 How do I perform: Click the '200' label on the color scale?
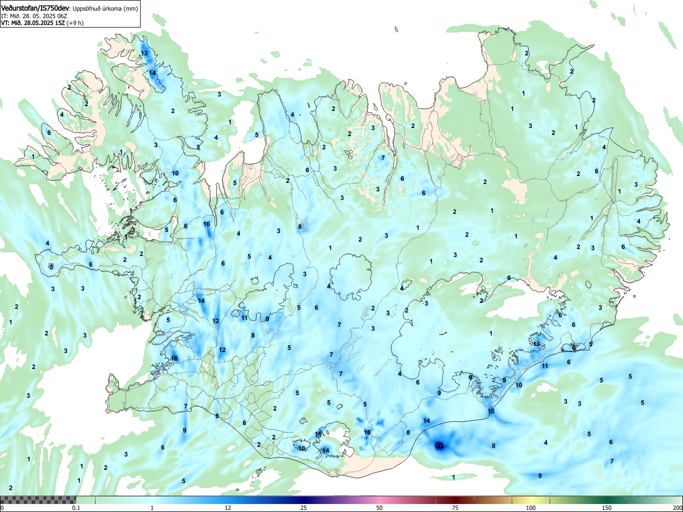click(x=677, y=508)
